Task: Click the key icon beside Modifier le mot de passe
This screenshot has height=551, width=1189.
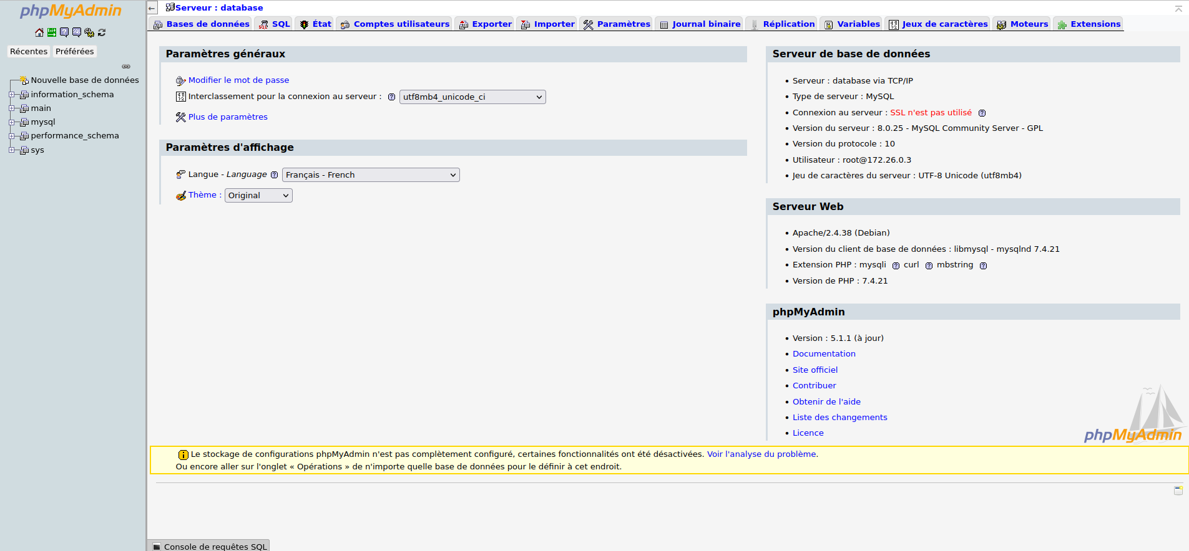Action: pos(181,80)
